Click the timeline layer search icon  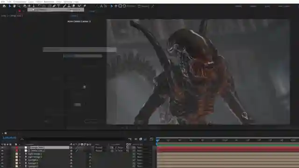pyautogui.click(x=22, y=139)
